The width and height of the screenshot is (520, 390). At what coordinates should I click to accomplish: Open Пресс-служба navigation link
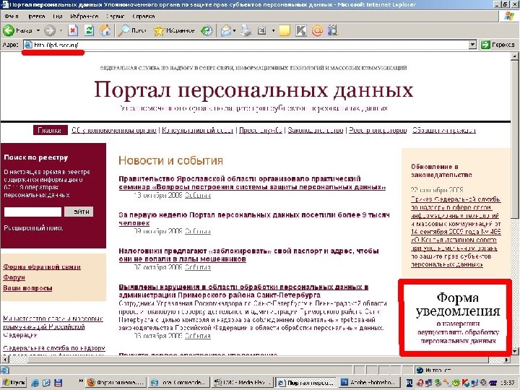(x=261, y=130)
